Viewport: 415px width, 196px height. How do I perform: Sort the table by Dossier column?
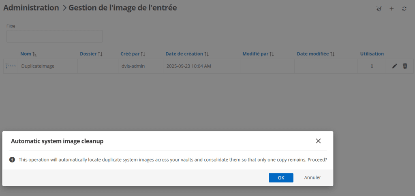point(91,54)
